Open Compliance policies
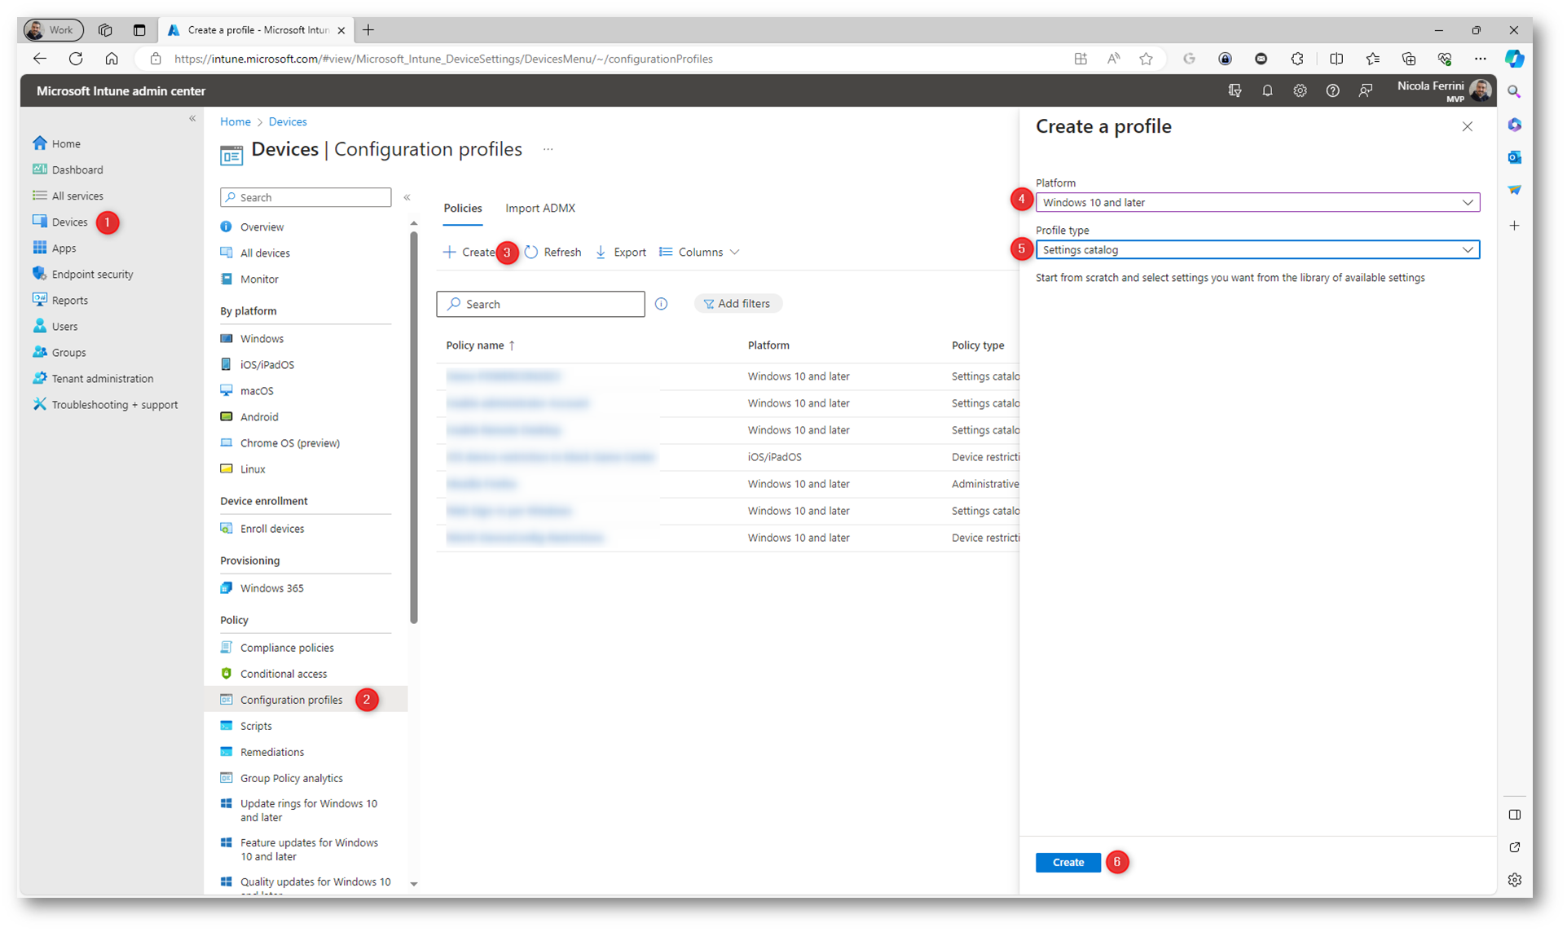Screen dimensions: 1567x932 click(277, 647)
